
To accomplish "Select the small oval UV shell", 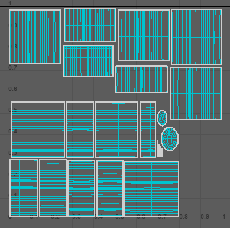I will [x=162, y=118].
